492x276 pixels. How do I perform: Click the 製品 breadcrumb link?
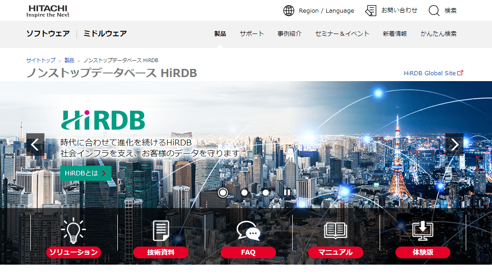point(69,60)
